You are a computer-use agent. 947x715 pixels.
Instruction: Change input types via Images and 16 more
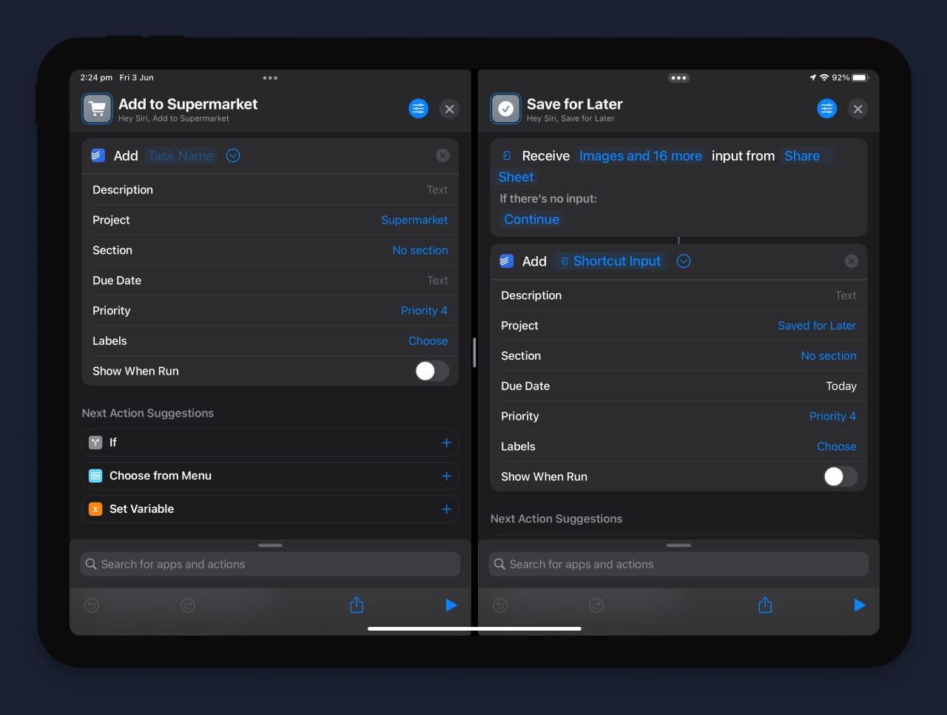click(x=640, y=155)
